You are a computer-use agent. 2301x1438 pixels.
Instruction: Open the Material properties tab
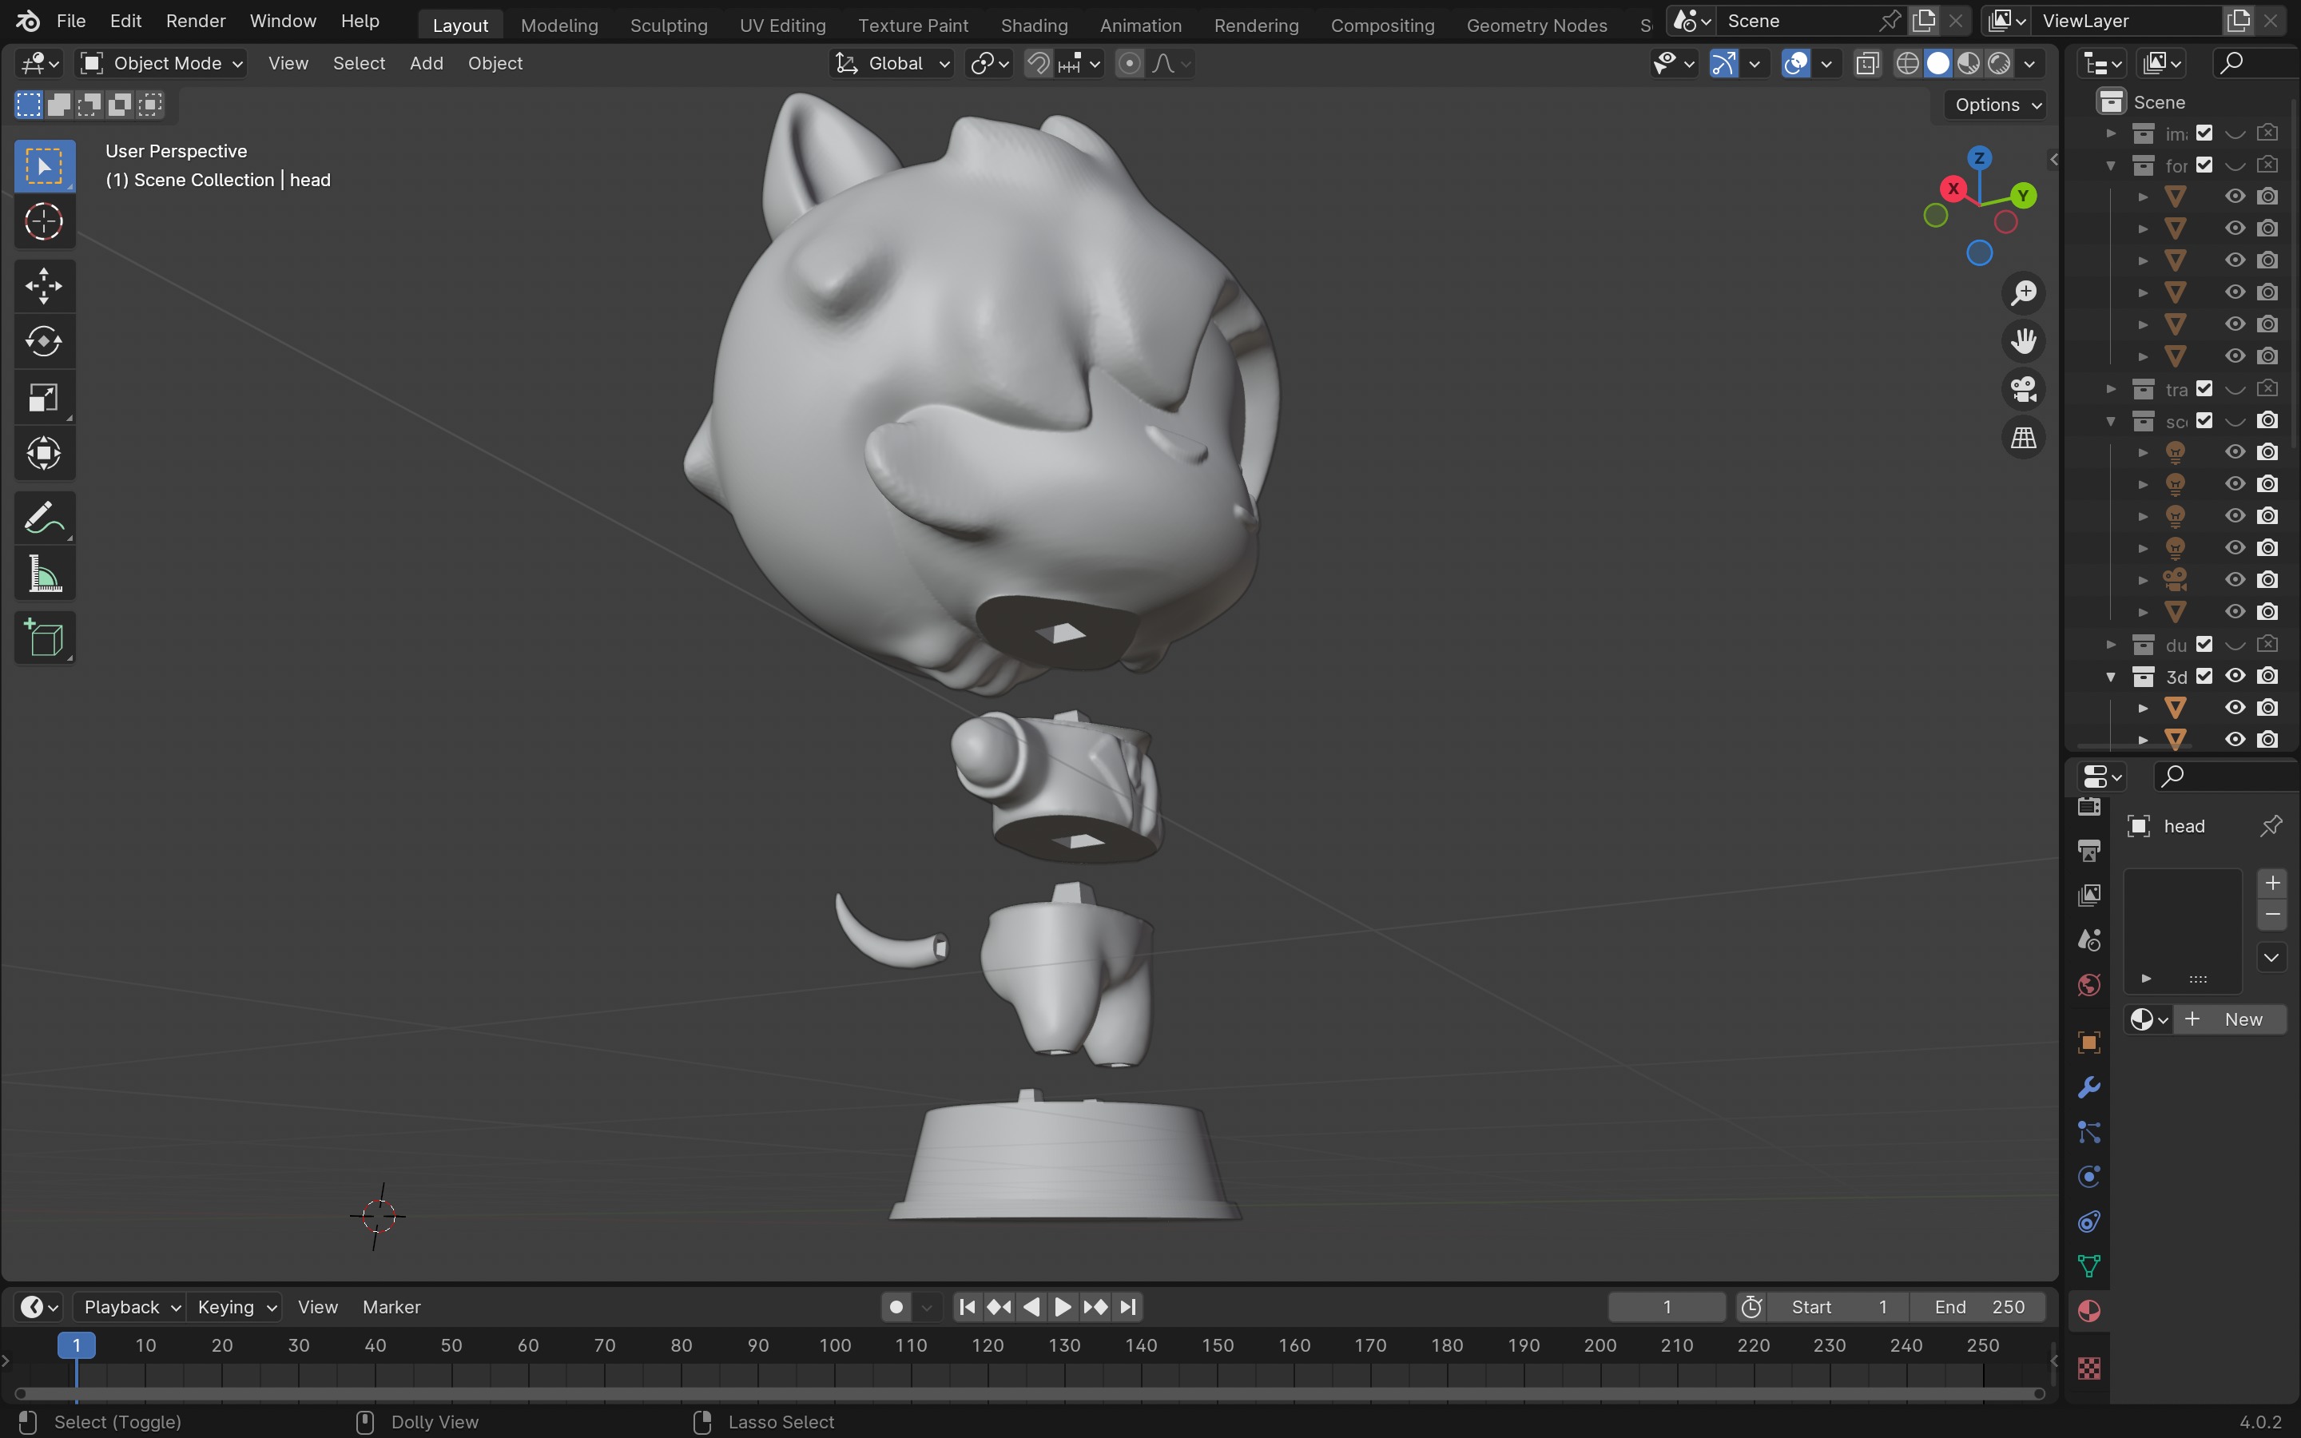pyautogui.click(x=2089, y=1312)
